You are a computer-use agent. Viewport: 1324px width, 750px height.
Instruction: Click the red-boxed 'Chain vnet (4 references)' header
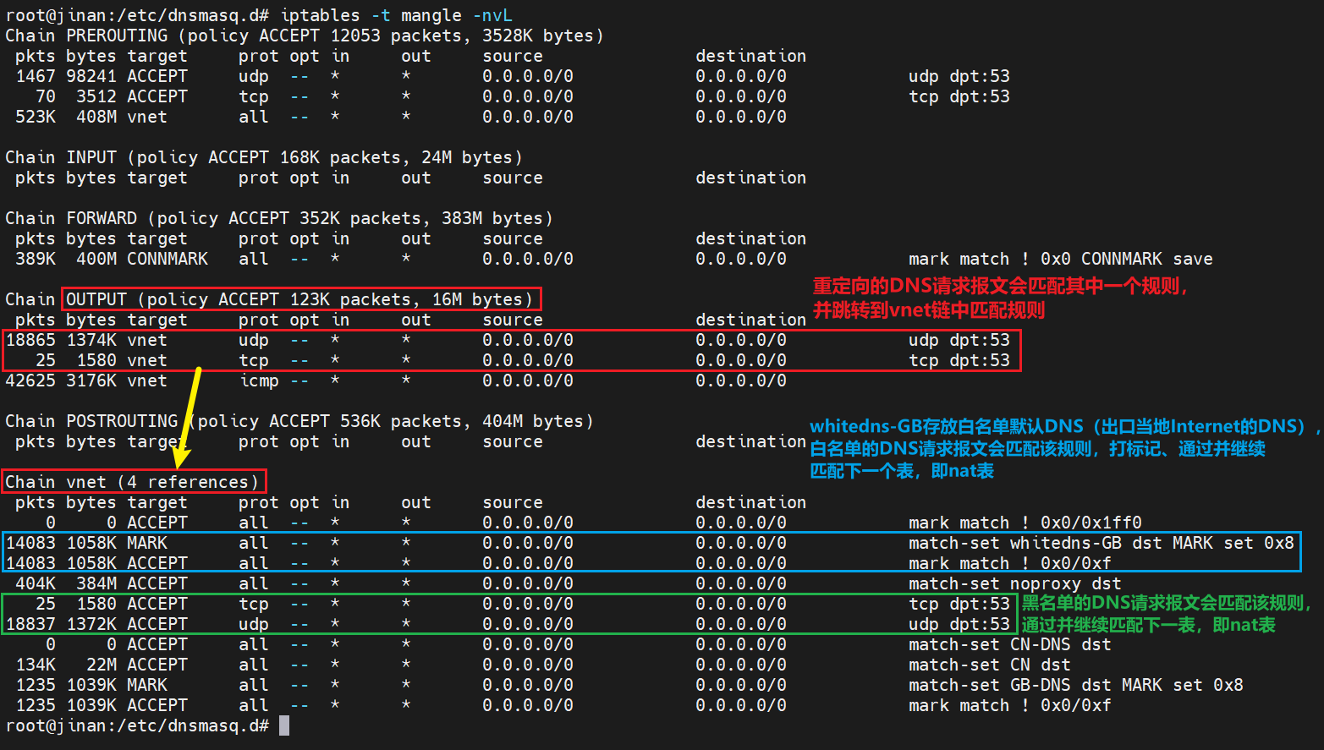(x=133, y=482)
